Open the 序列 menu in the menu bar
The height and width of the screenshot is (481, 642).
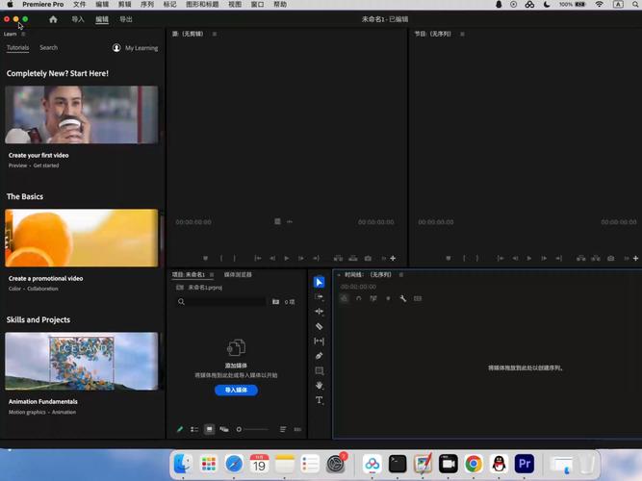147,5
